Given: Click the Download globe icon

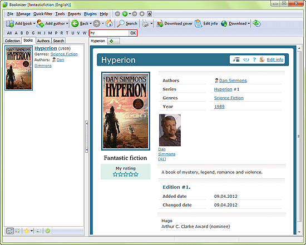Looking at the screenshot, I should (x=224, y=23).
